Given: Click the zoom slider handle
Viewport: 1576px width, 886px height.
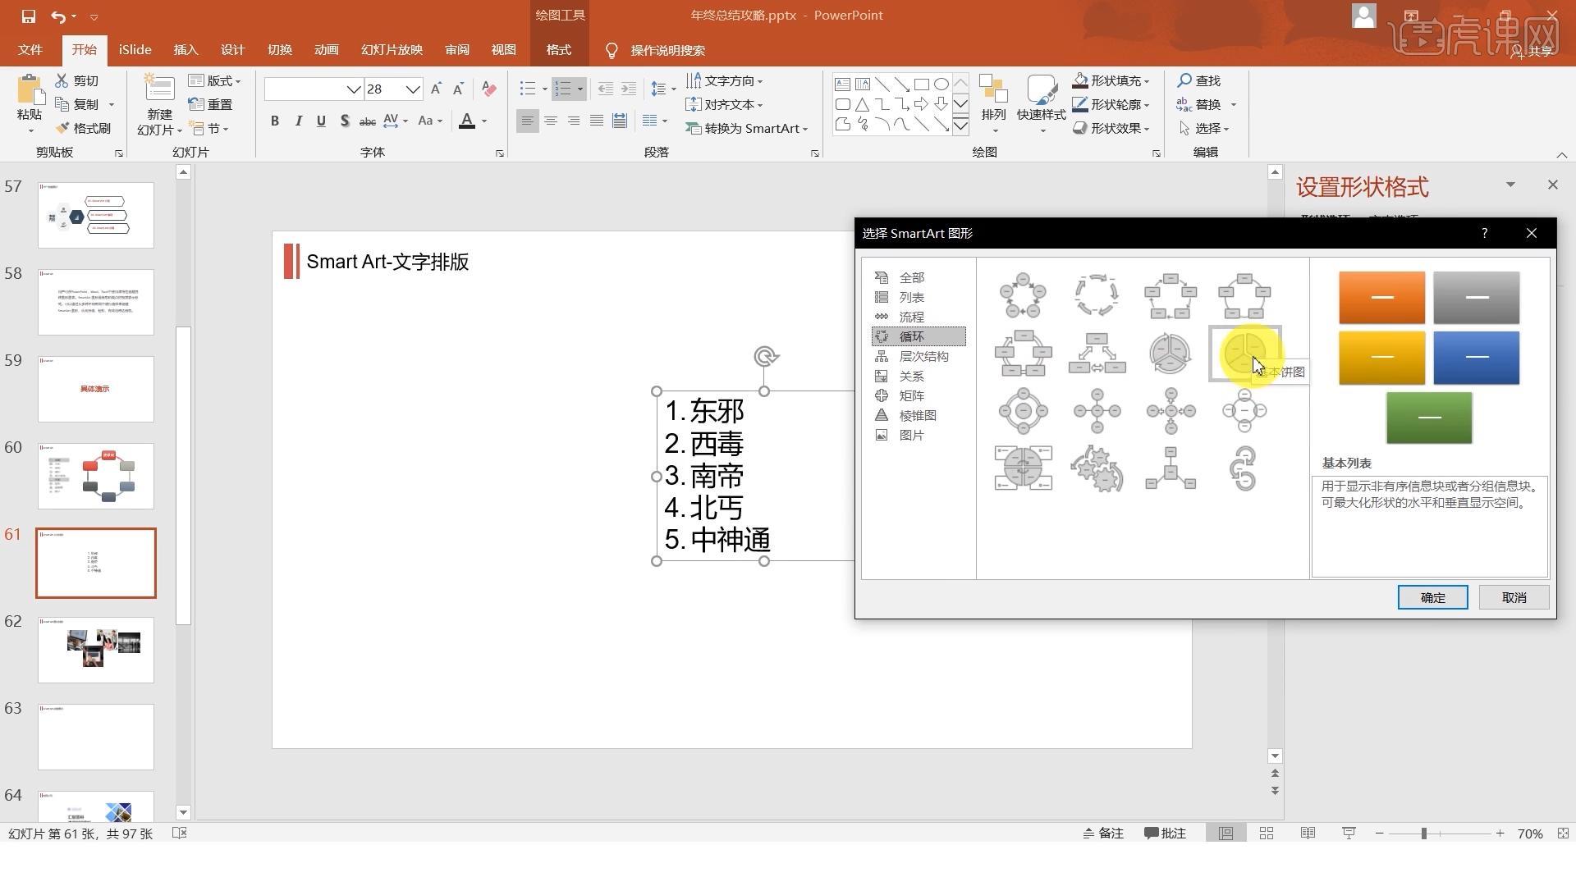Looking at the screenshot, I should [1424, 833].
